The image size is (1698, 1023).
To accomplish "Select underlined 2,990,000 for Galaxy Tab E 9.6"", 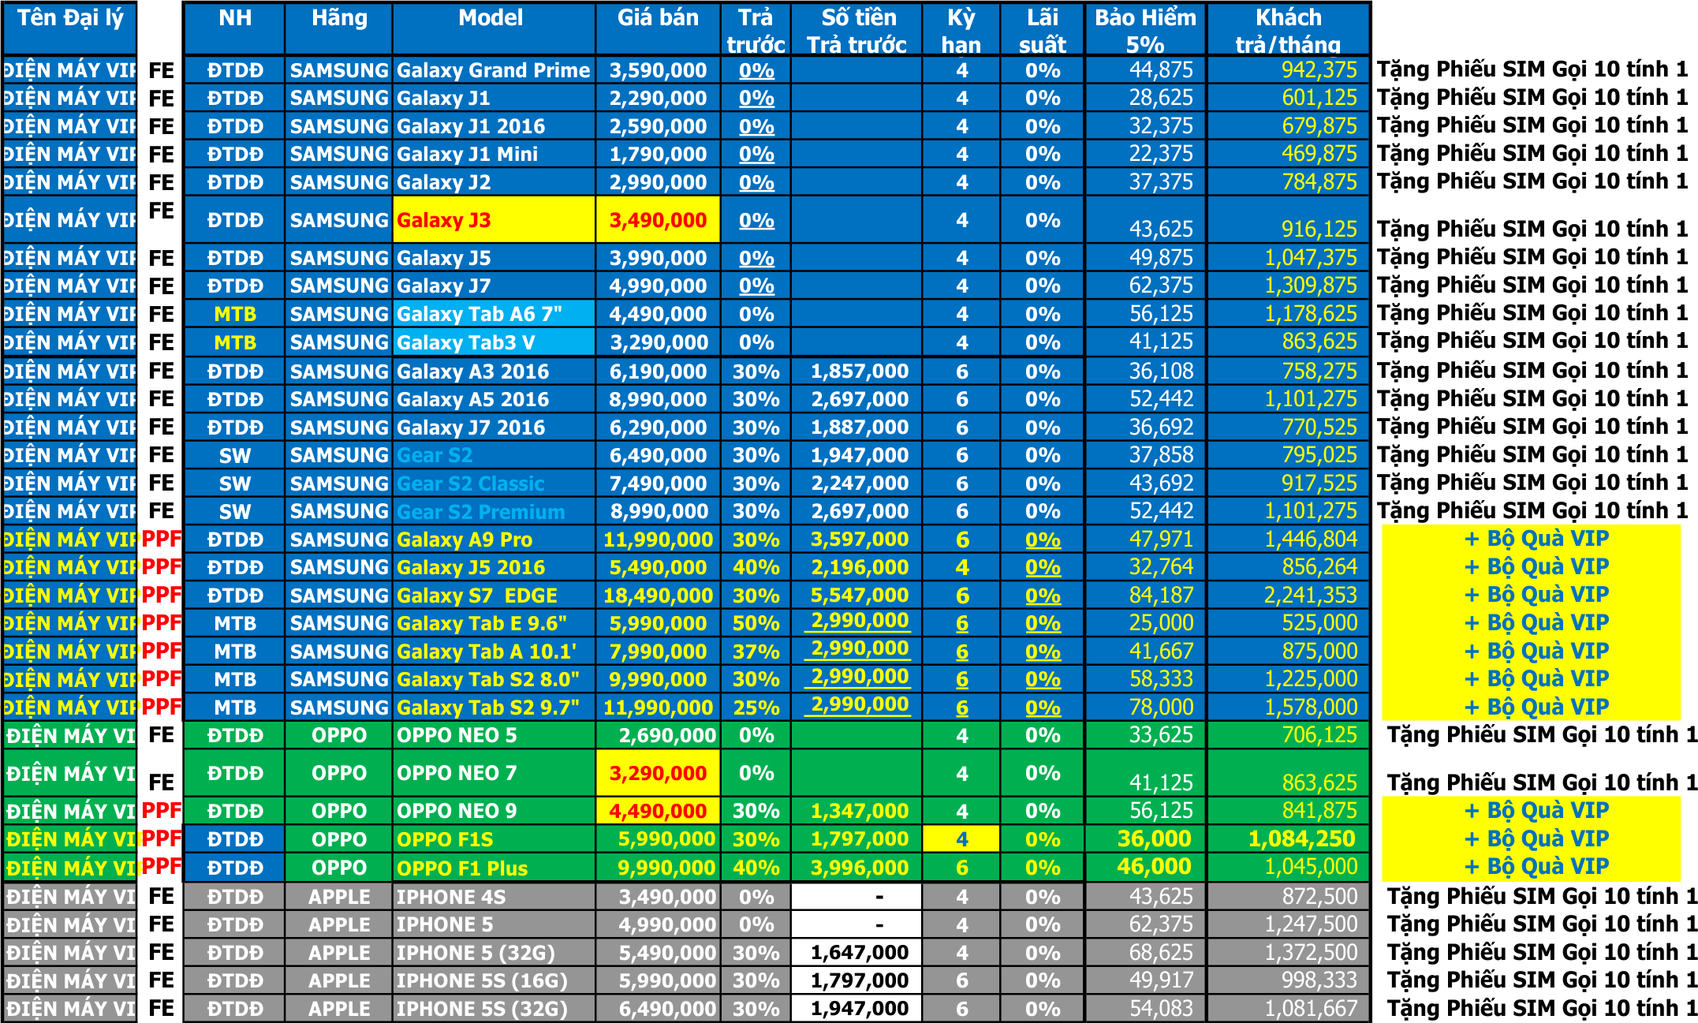I will [x=858, y=622].
